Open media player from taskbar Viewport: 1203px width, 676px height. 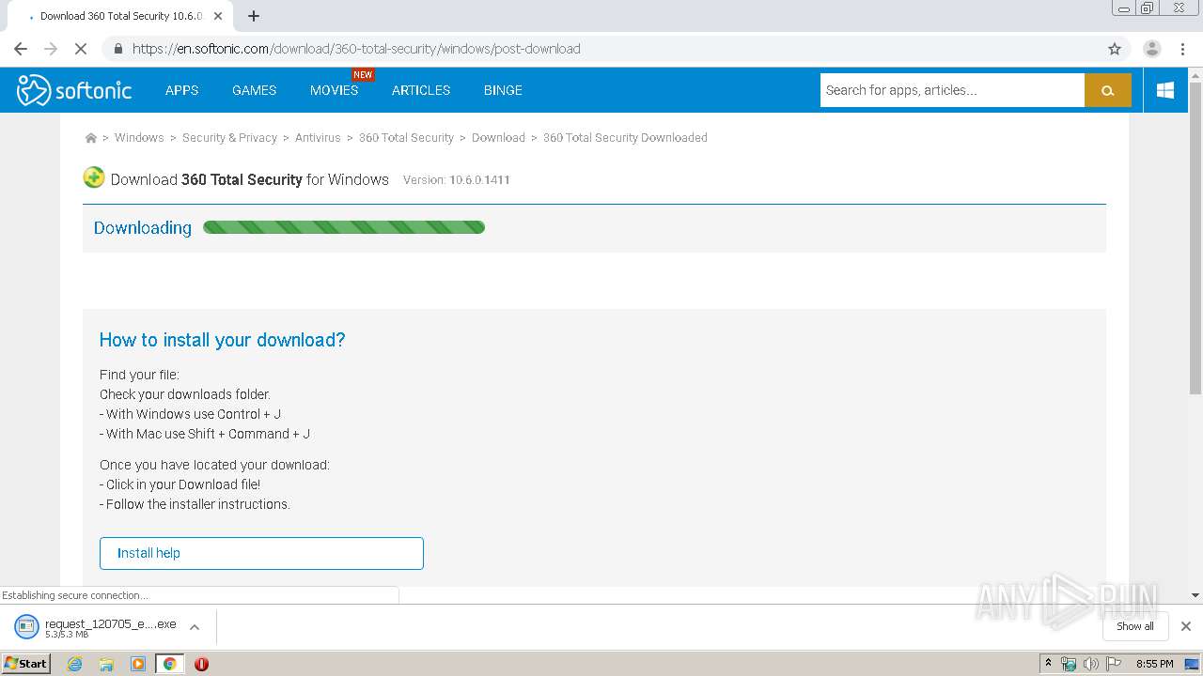(138, 664)
